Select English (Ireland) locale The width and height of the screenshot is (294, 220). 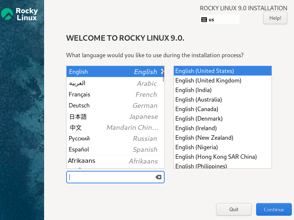(223, 128)
